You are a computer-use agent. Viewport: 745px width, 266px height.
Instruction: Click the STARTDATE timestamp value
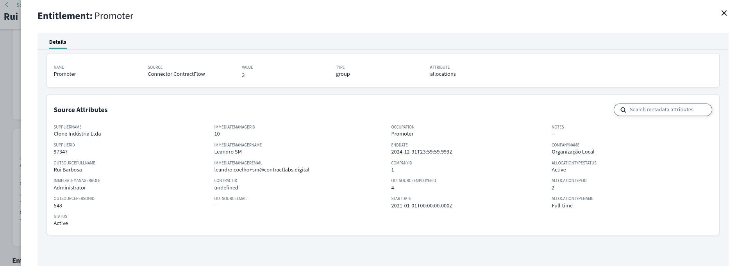point(421,206)
